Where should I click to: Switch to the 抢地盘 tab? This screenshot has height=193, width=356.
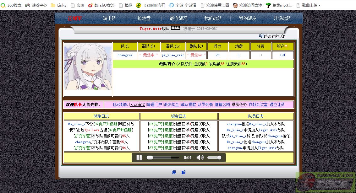(144, 19)
